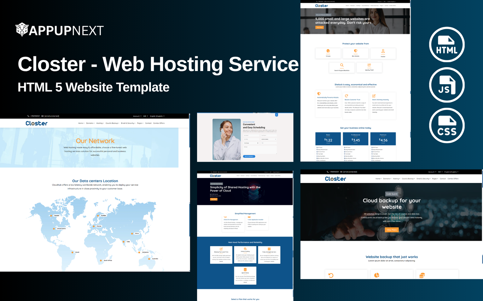Click the Closter logo on Our Network page
Viewport: 483px width, 301px height.
tap(37, 123)
